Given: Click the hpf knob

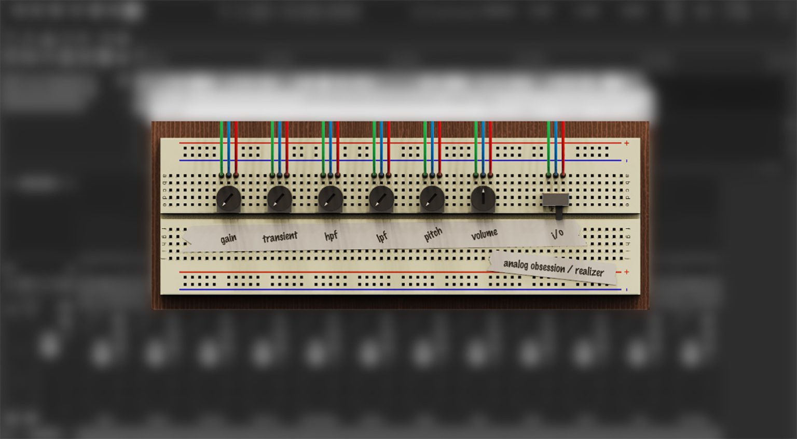Looking at the screenshot, I should point(330,199).
